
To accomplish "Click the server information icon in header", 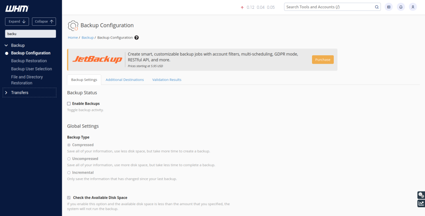I will coord(388,7).
